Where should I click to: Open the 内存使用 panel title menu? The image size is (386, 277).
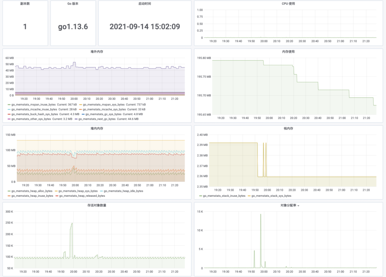point(288,52)
